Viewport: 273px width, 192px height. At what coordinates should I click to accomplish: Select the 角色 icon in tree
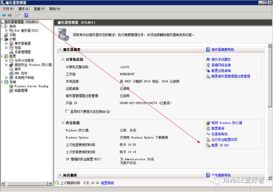[6, 26]
